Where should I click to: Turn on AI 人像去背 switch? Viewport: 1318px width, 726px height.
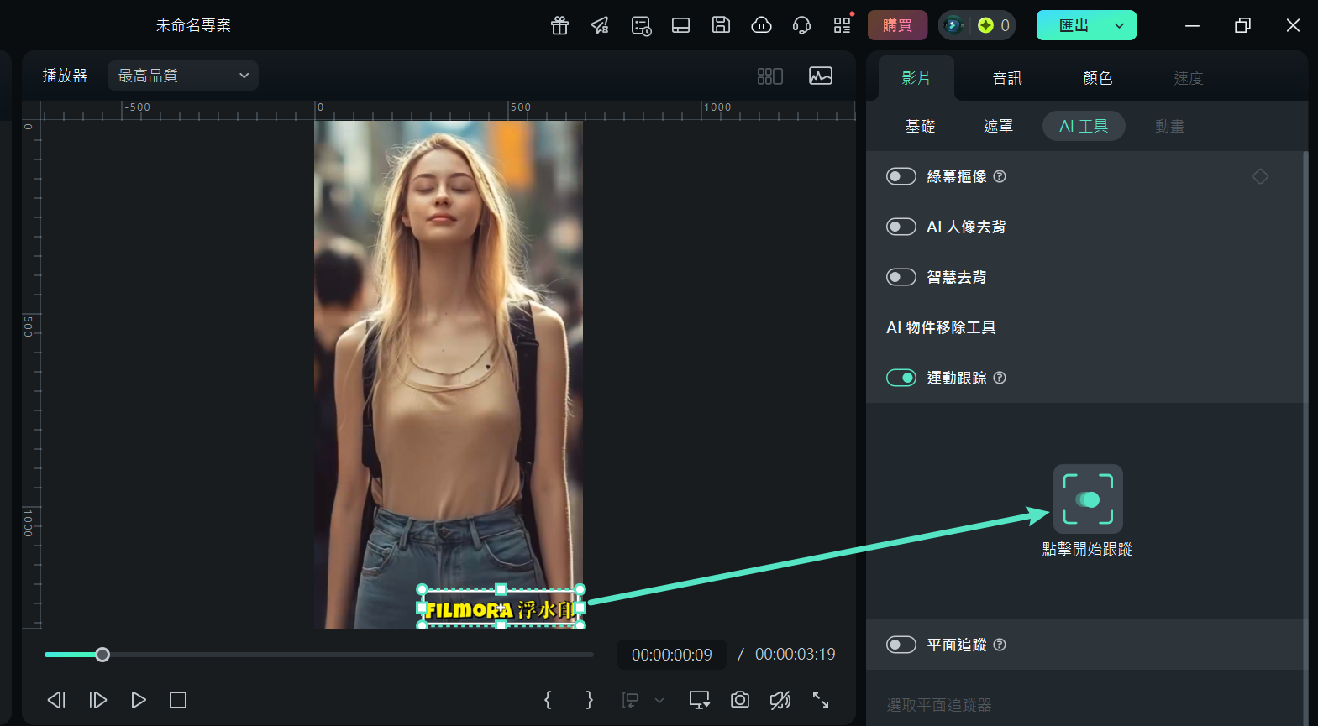click(x=901, y=227)
